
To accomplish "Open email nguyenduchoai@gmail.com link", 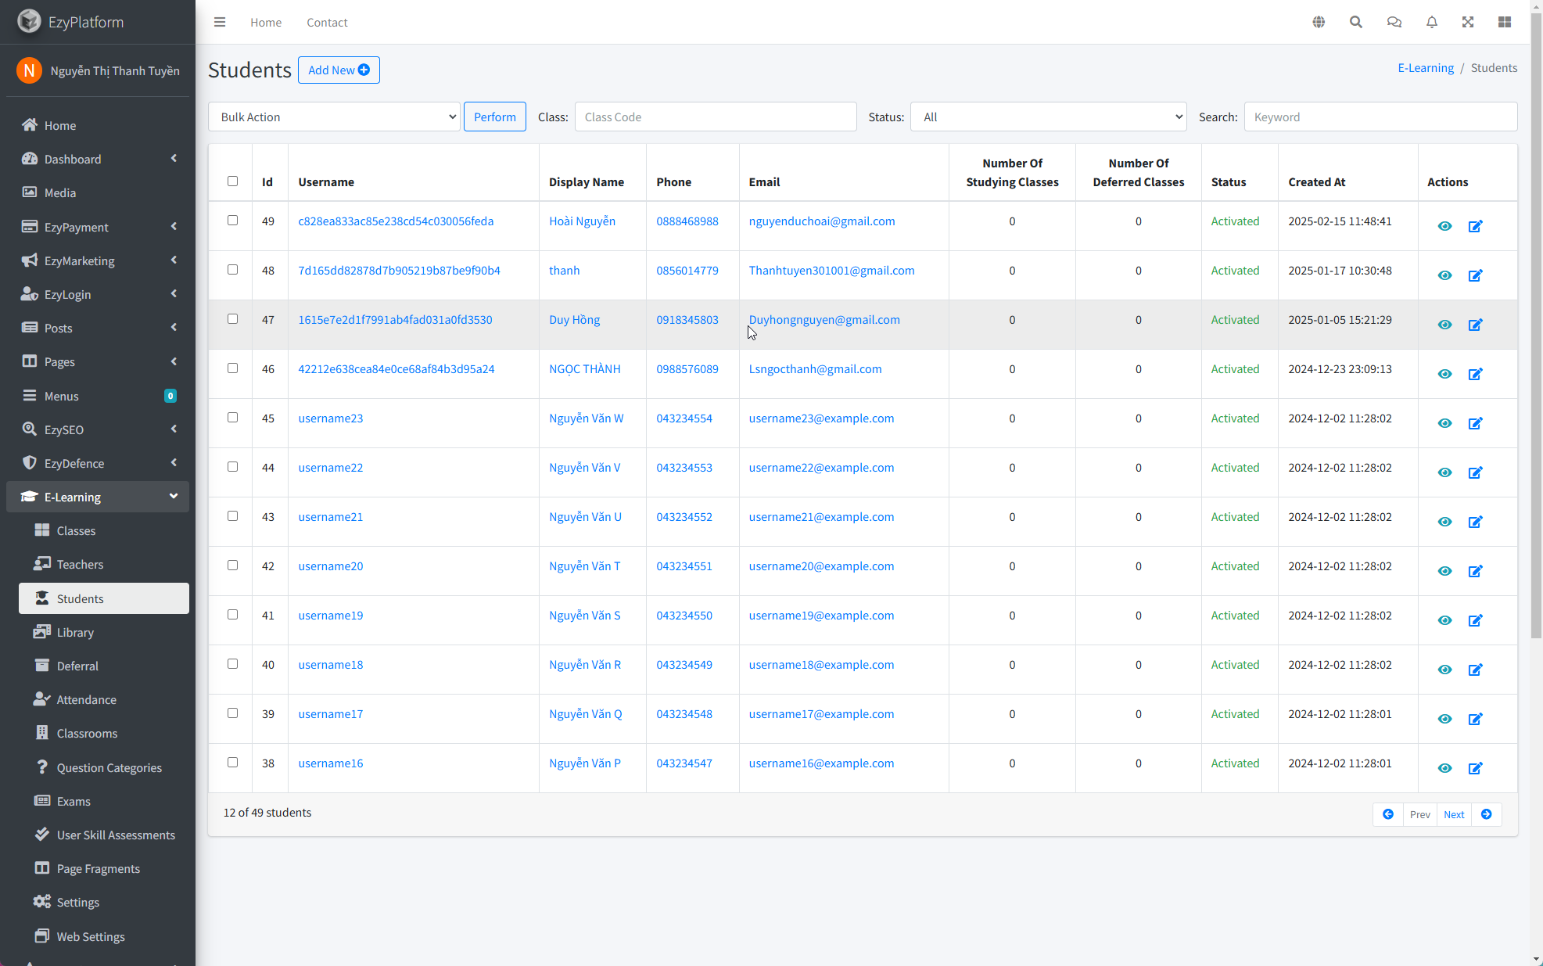I will point(822,221).
